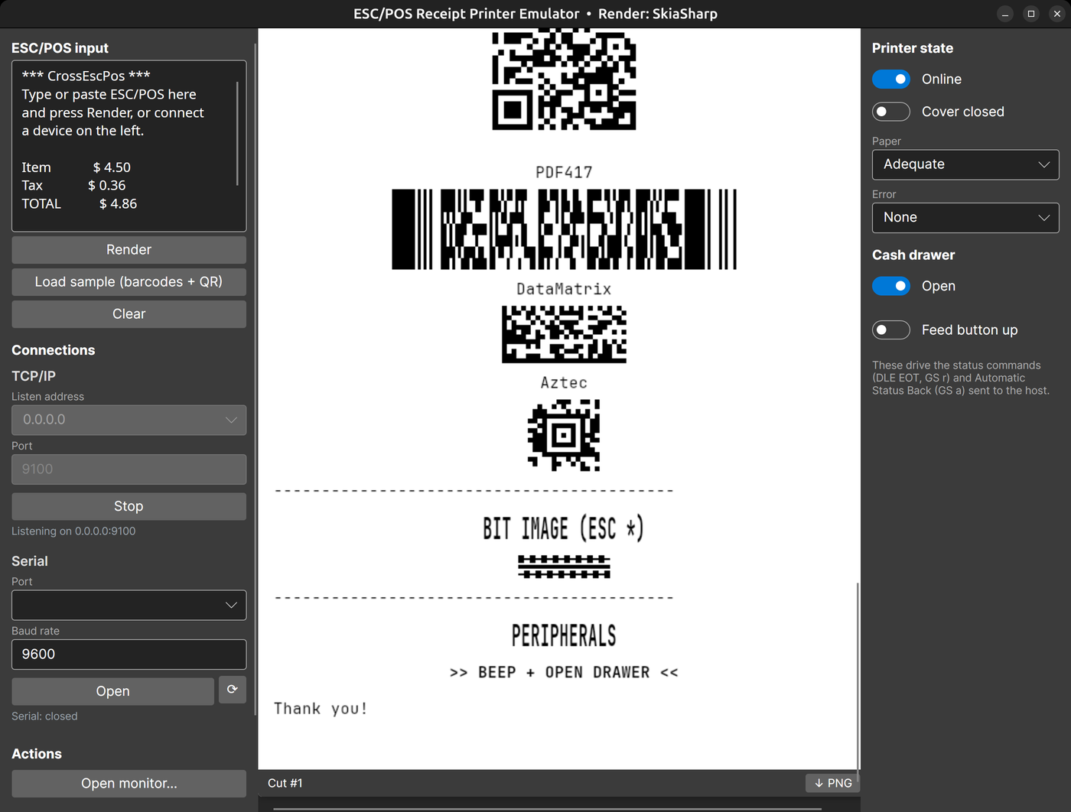The height and width of the screenshot is (812, 1071).
Task: Click the Baud rate field 9600
Action: [x=129, y=654]
